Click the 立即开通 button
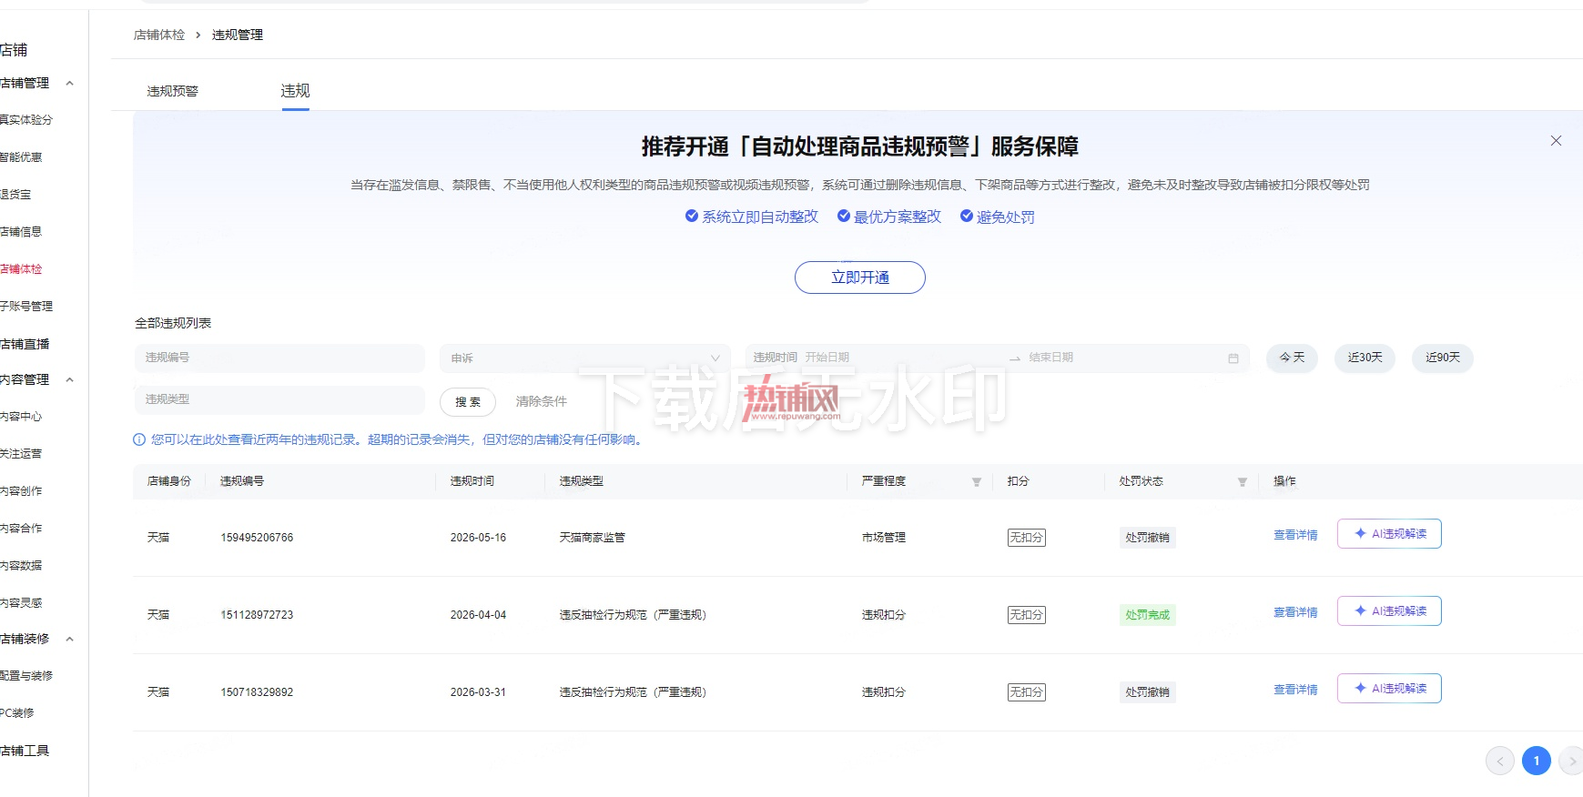 coord(860,277)
